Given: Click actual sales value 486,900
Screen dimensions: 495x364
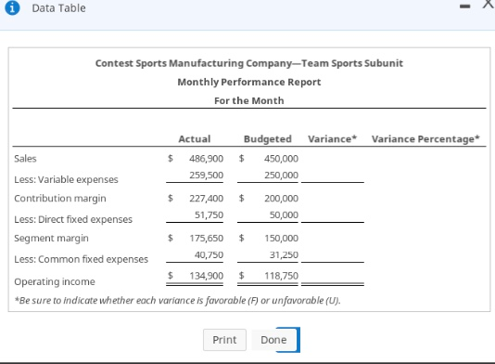Looking at the screenshot, I should click(x=206, y=159).
